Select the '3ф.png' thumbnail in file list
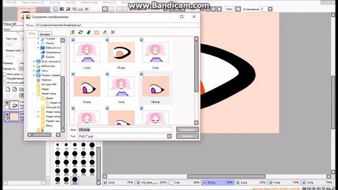The width and height of the screenshot is (338, 190). [x=155, y=87]
